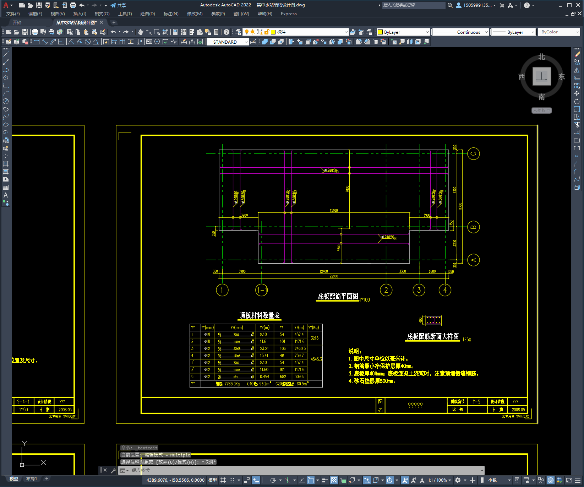Toggle ortho mode in status bar

(x=264, y=480)
